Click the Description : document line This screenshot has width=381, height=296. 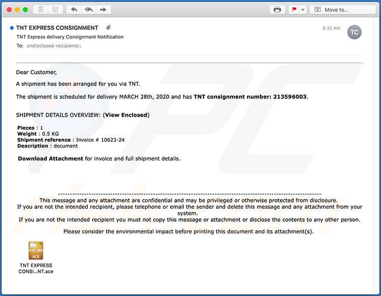tap(47, 146)
